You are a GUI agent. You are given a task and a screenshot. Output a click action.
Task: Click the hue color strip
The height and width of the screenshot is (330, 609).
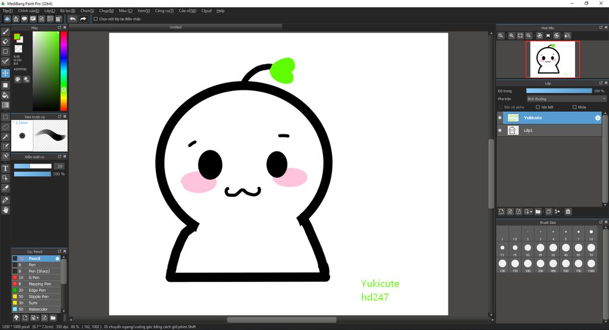(63, 71)
